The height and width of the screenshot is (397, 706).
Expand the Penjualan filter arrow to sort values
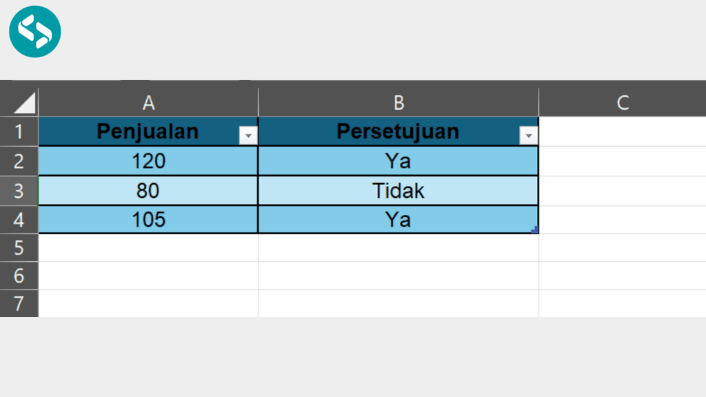[x=249, y=136]
